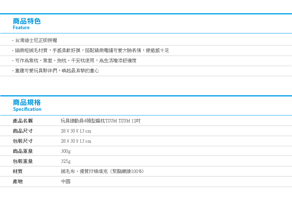
Task: Click the 包裝尺寸 label
Action: click(x=23, y=141)
